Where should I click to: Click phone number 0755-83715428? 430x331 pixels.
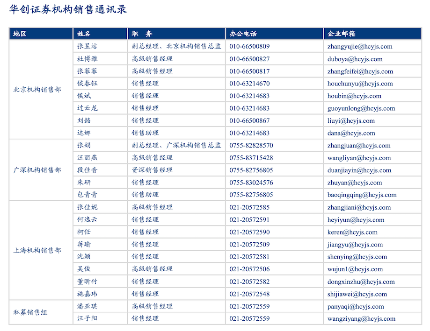coord(251,158)
